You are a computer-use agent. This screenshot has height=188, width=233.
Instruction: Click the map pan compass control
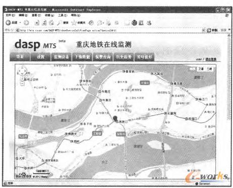(22, 71)
